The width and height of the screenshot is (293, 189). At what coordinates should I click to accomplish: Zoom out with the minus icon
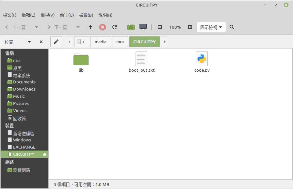(x=160, y=27)
